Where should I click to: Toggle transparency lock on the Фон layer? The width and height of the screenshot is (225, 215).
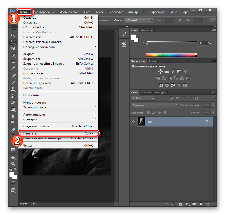coord(148,112)
